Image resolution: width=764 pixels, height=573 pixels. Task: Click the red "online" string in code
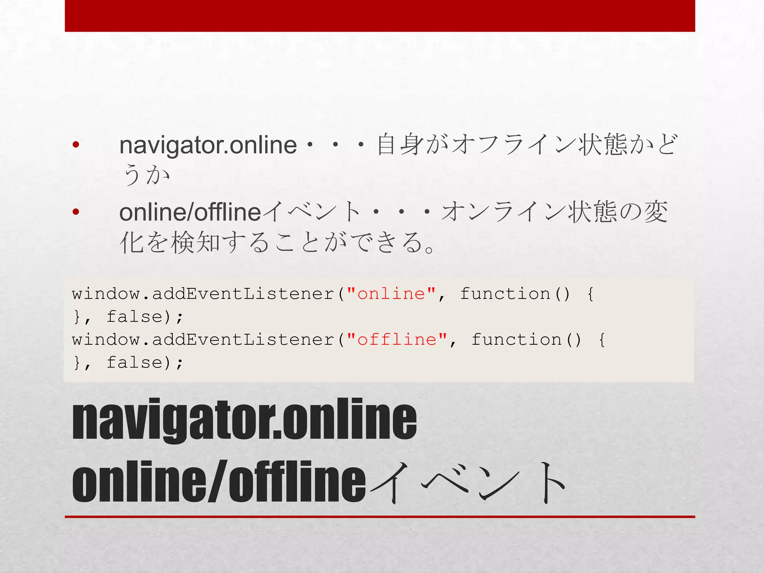391,294
